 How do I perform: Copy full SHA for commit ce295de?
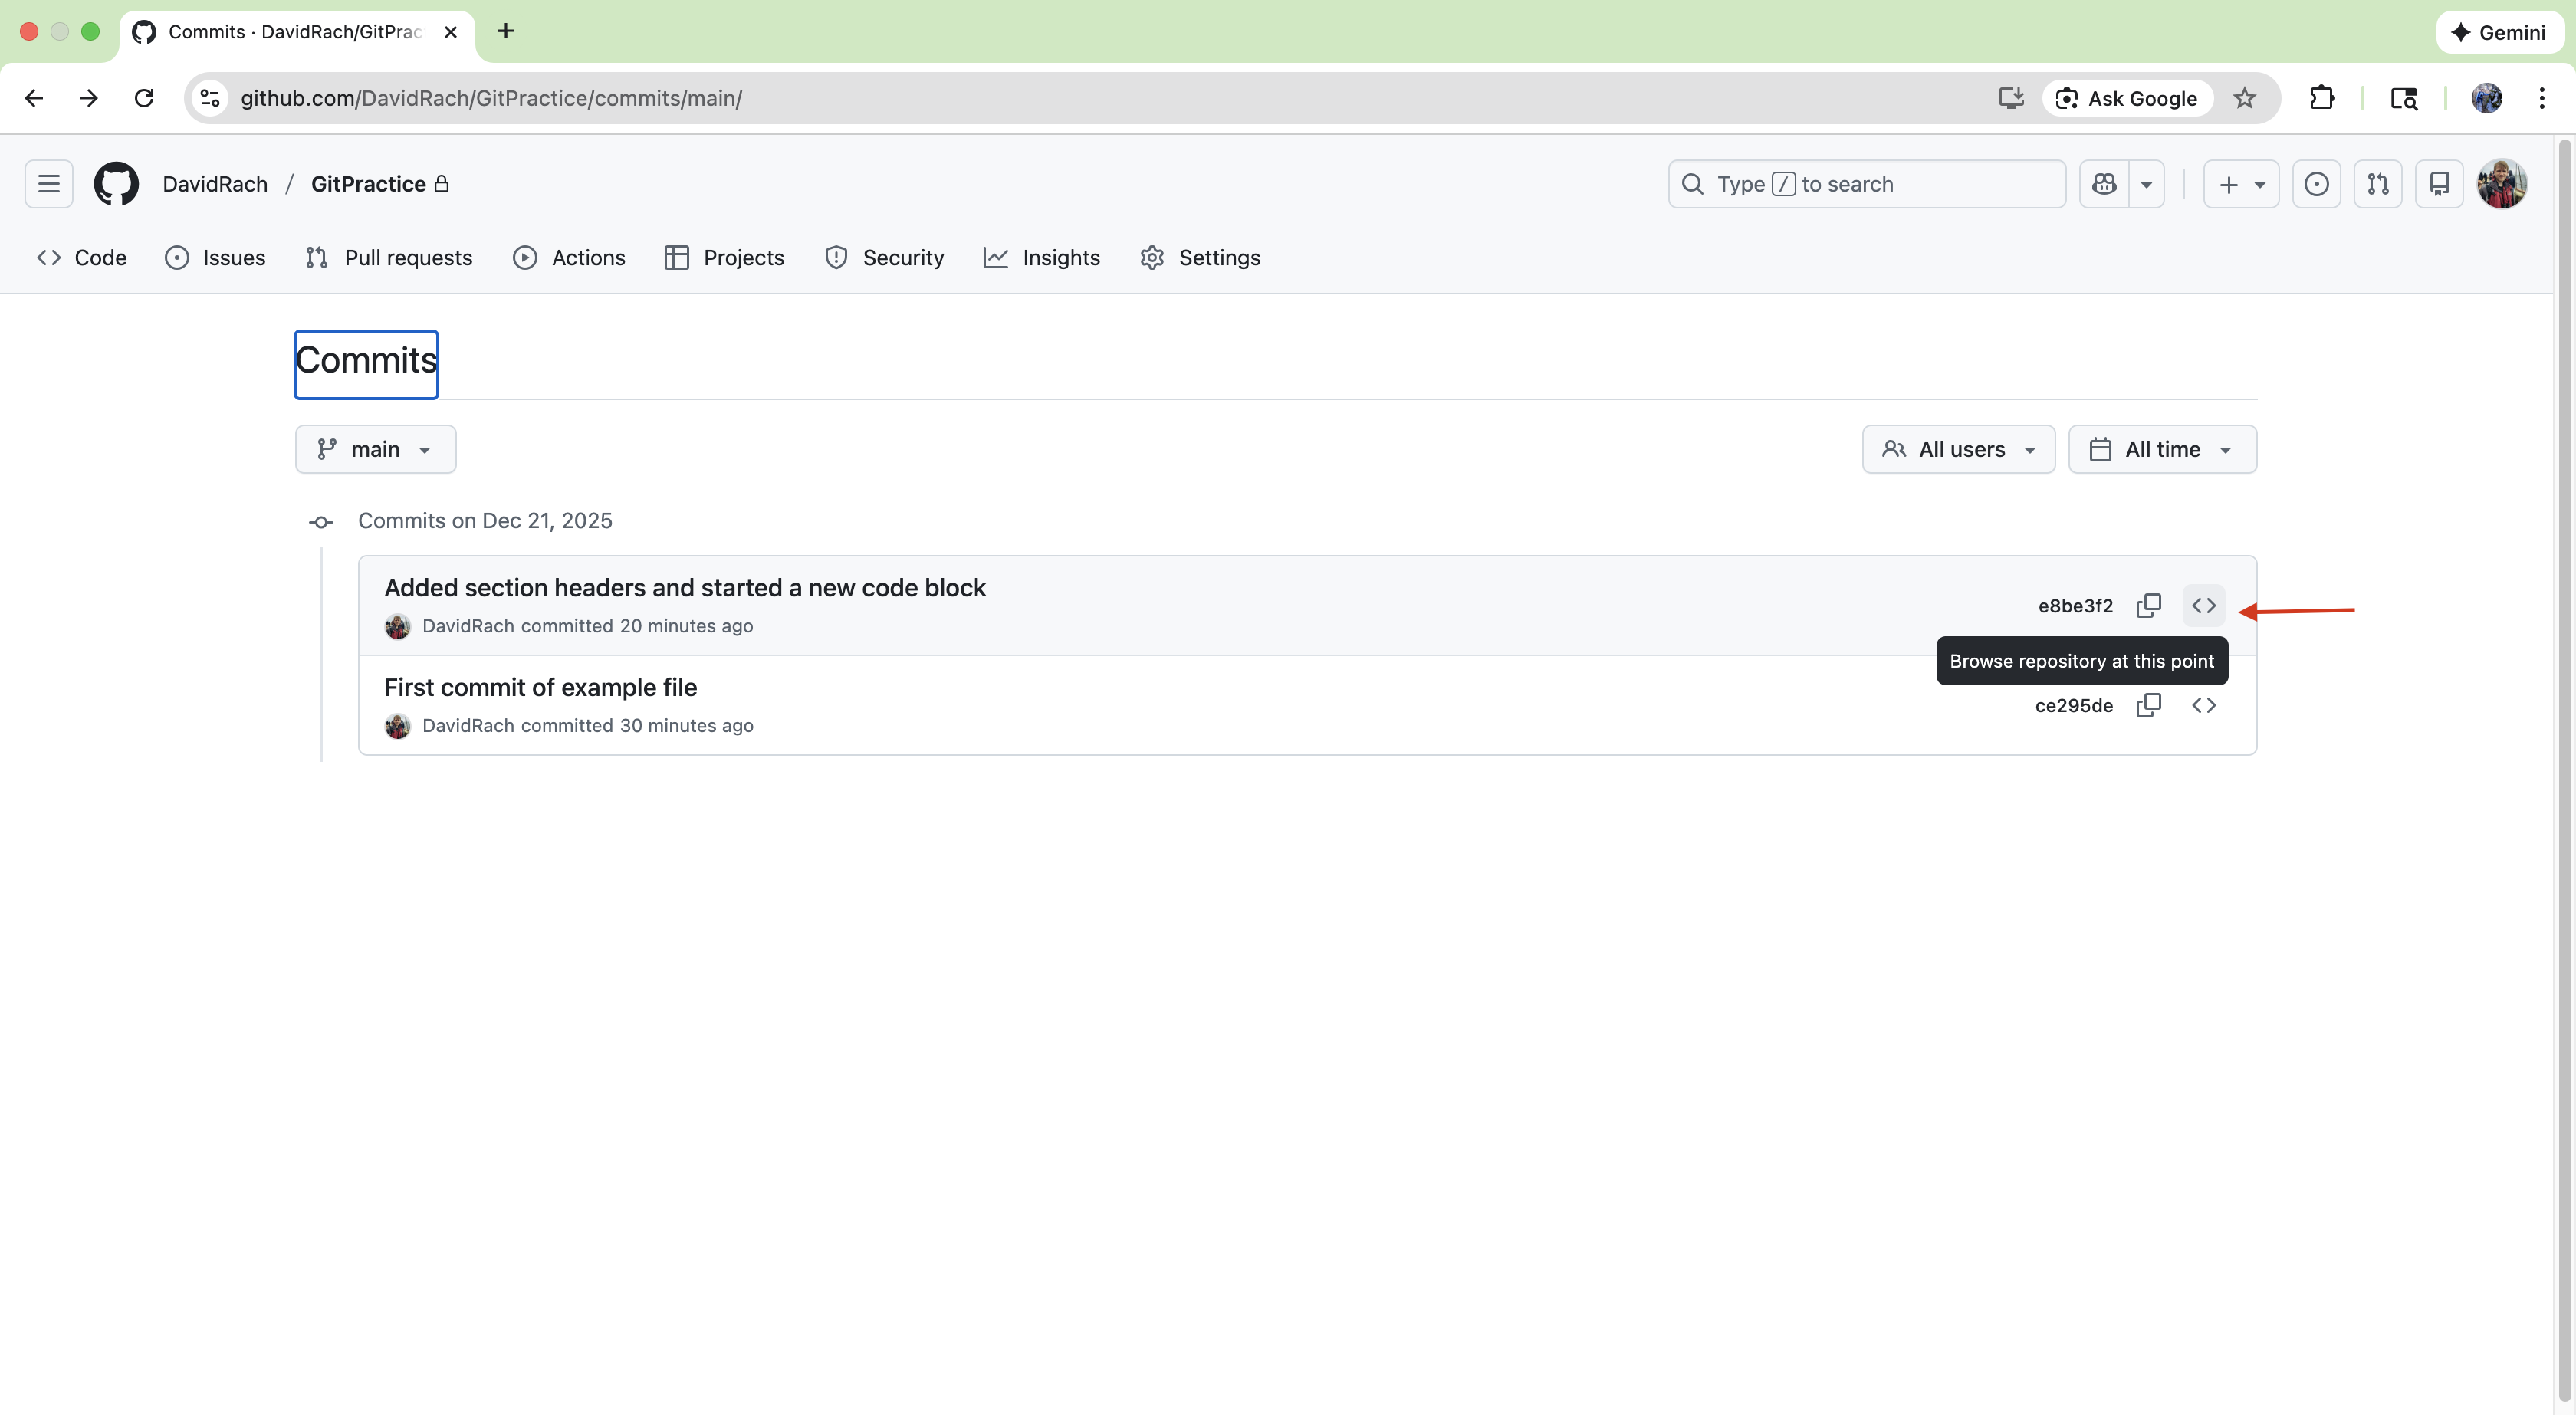tap(2148, 705)
